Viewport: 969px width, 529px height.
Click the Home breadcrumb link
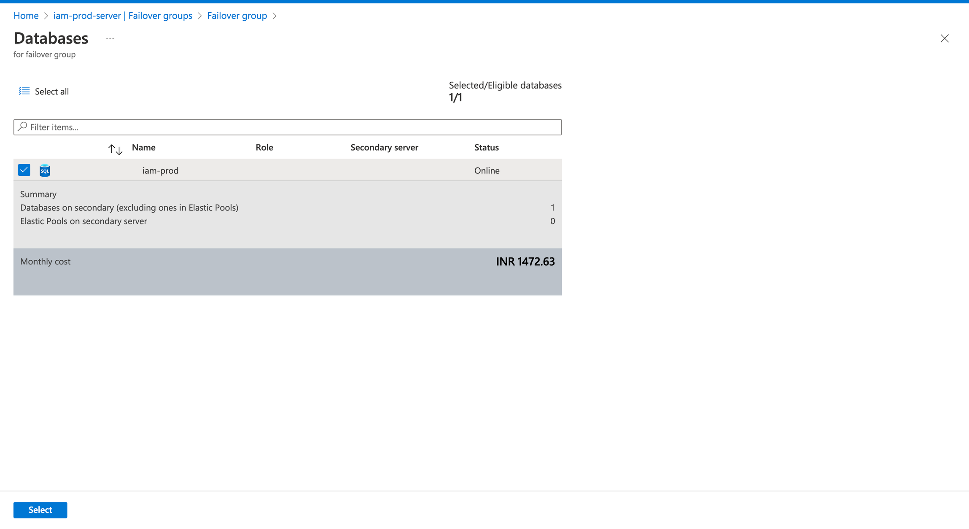click(x=26, y=16)
